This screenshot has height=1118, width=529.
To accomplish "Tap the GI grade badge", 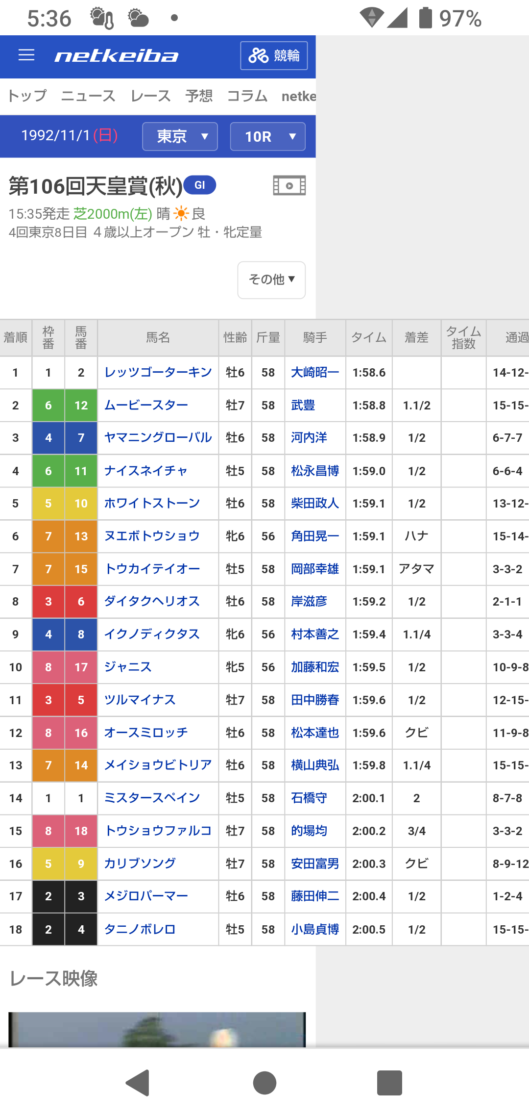I will 200,185.
